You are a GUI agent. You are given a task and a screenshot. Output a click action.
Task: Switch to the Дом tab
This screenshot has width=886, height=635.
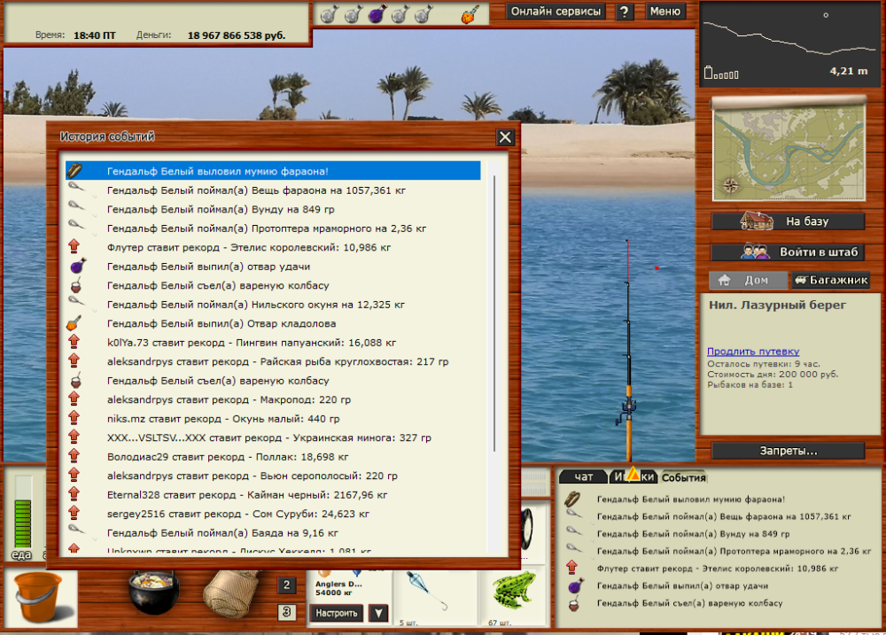[748, 280]
